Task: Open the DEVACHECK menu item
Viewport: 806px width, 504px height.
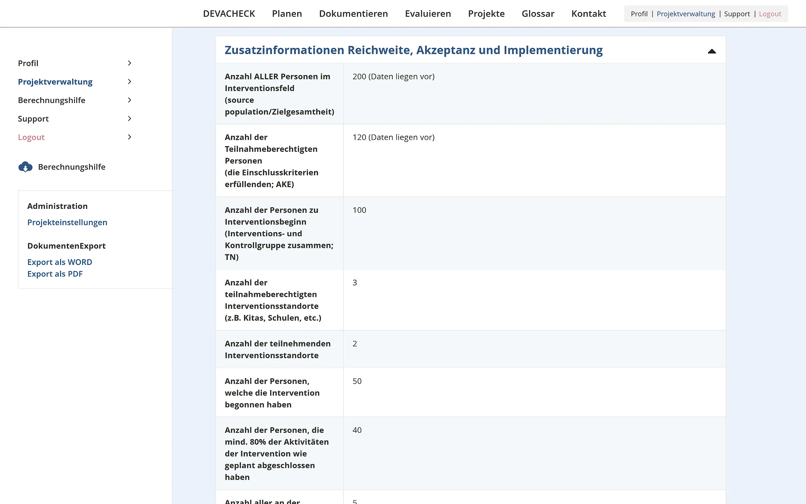Action: click(x=229, y=14)
